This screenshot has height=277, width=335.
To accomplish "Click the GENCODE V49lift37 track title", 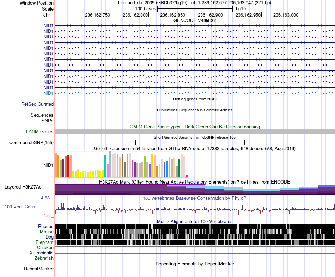I will [195, 20].
